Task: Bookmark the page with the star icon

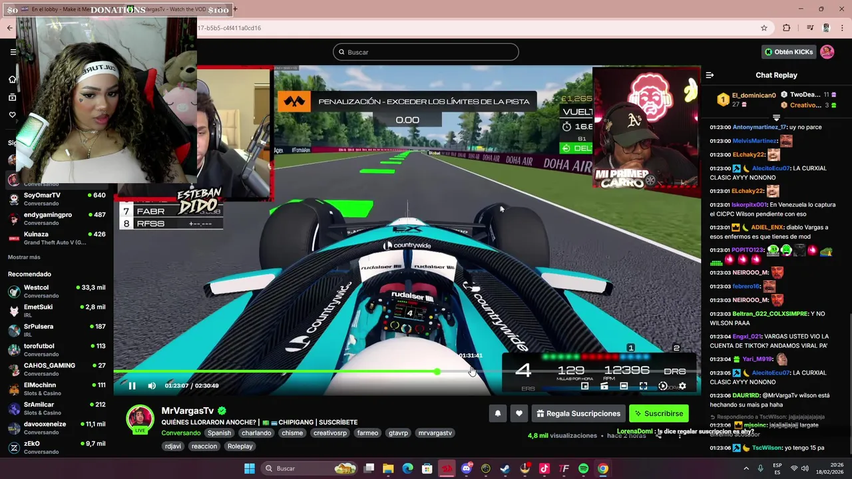Action: (764, 28)
